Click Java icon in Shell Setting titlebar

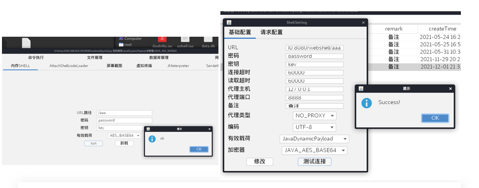click(x=229, y=23)
